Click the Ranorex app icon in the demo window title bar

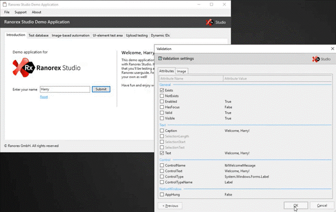pyautogui.click(x=5, y=4)
